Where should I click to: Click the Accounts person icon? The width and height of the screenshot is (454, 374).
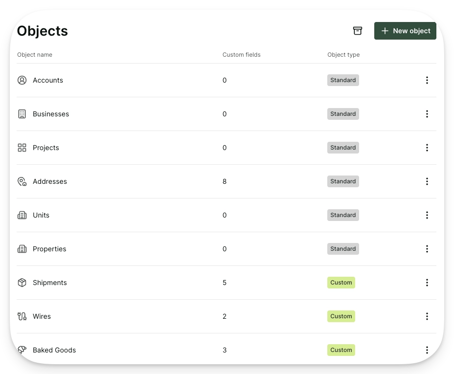tap(22, 80)
